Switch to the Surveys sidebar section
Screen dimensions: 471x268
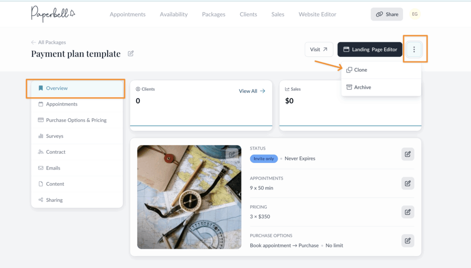coord(54,136)
